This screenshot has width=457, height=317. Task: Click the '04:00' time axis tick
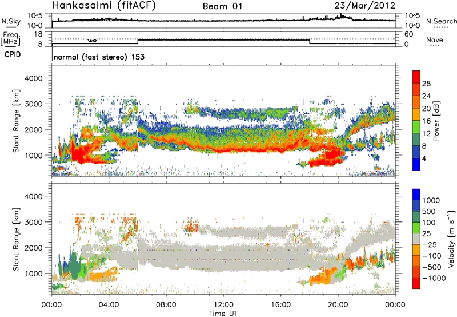(109, 305)
